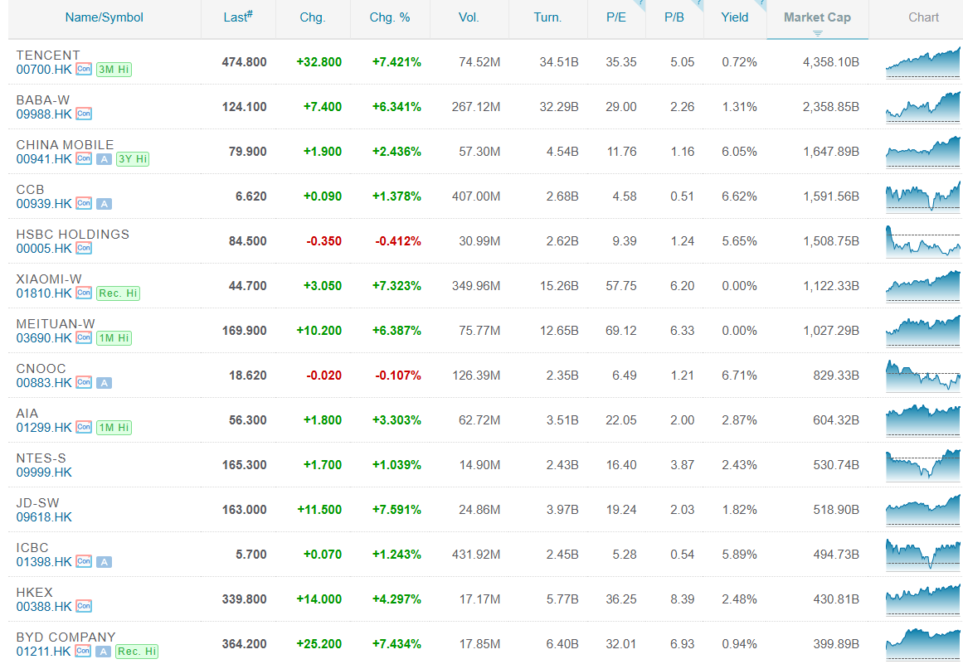Sort by Name/Symbol column header
The height and width of the screenshot is (664, 963).
pos(104,17)
